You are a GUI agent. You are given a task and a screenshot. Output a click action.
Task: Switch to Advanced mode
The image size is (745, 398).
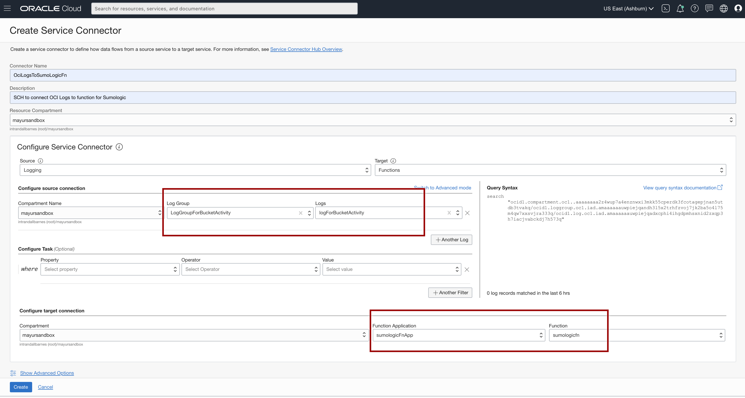click(x=442, y=188)
